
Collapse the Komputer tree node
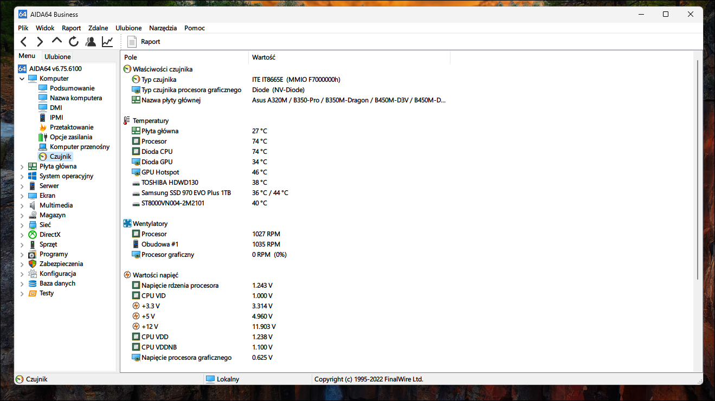tap(22, 79)
